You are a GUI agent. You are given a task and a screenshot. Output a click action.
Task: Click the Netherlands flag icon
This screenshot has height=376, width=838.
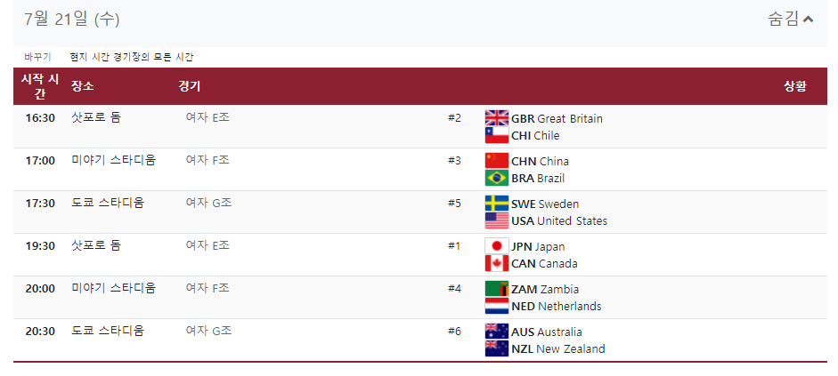[x=497, y=306]
